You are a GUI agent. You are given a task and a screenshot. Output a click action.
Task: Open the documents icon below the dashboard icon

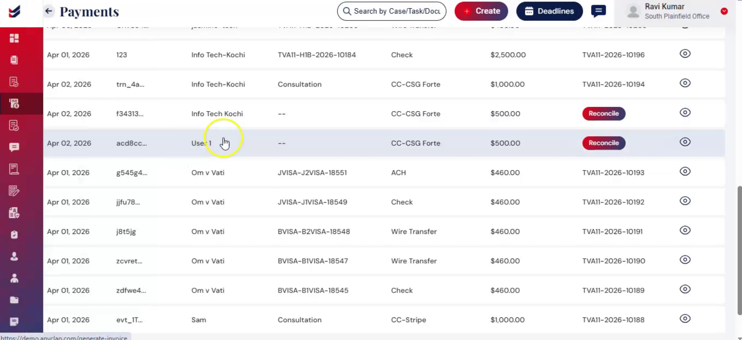click(x=14, y=60)
